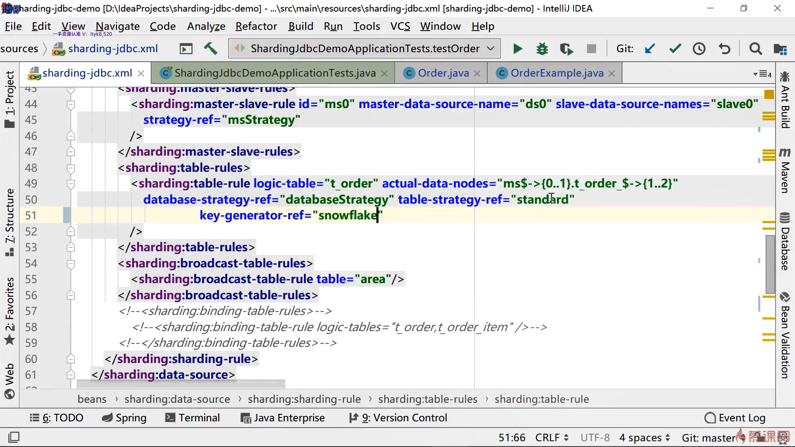Click the Debug bug icon
This screenshot has width=795, height=447.
(542, 49)
